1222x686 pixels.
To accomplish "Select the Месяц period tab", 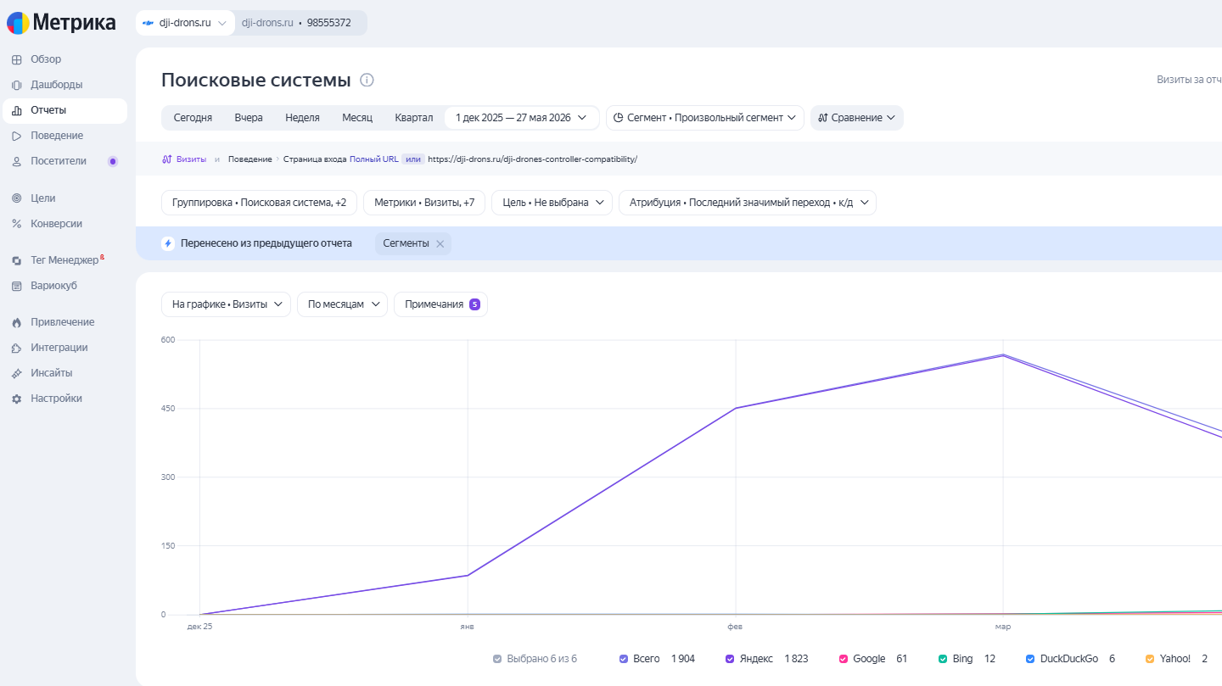I will click(357, 118).
